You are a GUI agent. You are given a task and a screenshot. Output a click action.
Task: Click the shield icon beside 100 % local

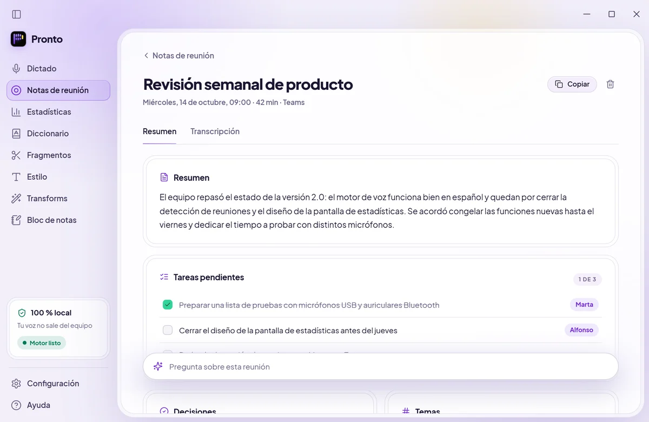click(22, 313)
